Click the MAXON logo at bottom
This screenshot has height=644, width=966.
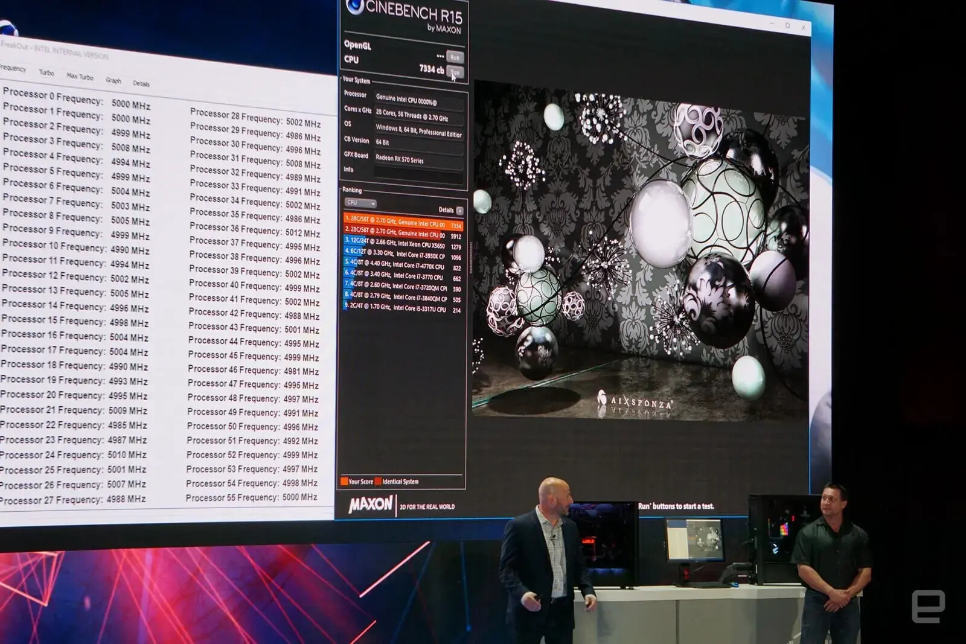click(x=371, y=505)
